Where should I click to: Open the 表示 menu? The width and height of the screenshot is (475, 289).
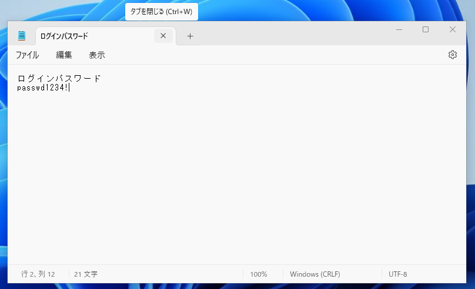click(97, 55)
